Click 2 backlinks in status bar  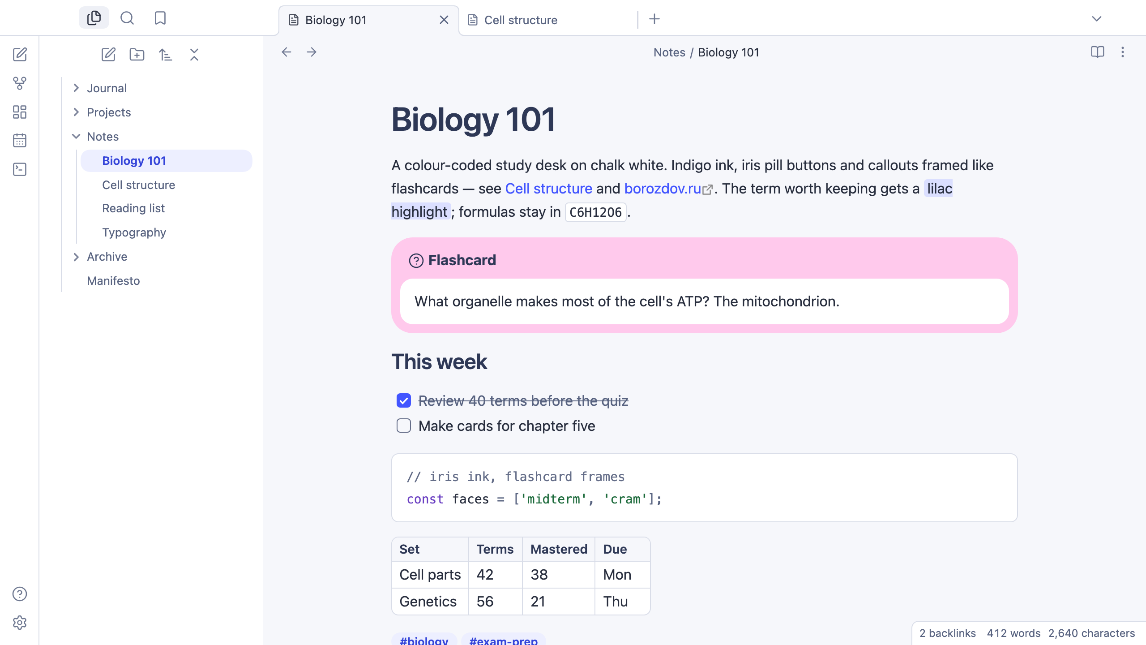pos(947,633)
